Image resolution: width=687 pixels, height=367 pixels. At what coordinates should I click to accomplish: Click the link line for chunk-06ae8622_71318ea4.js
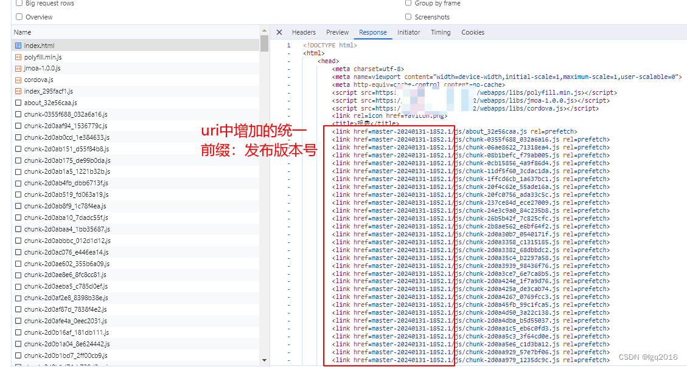click(x=470, y=148)
